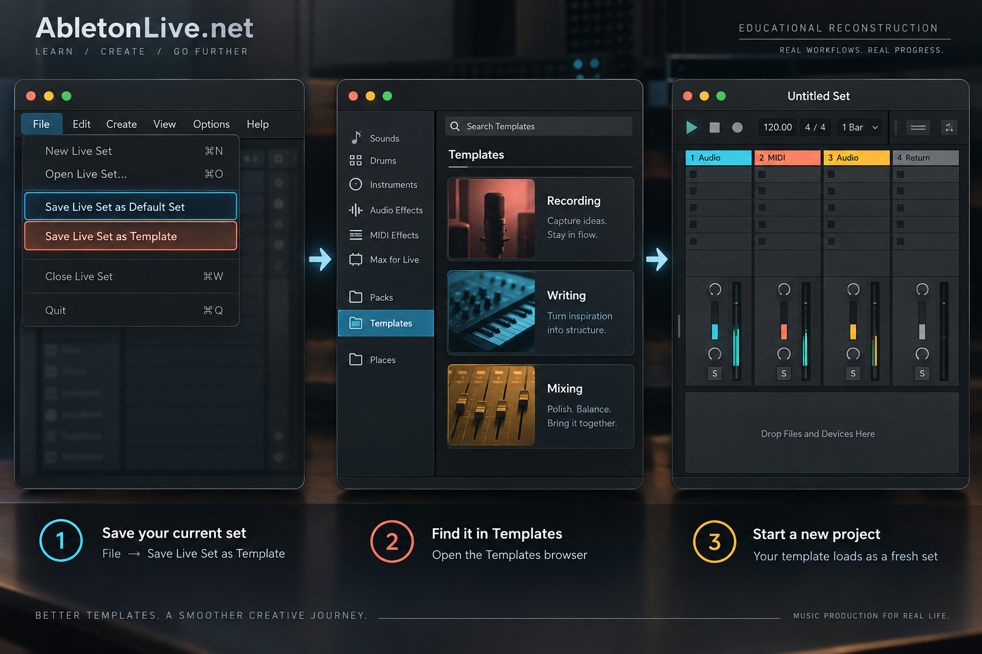Image resolution: width=982 pixels, height=654 pixels.
Task: Select the Max for Live icon
Action: pyautogui.click(x=355, y=259)
